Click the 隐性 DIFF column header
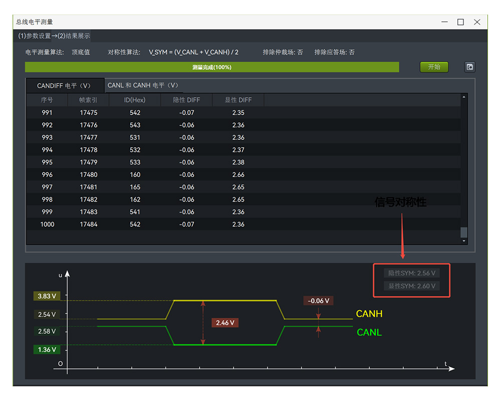 pyautogui.click(x=186, y=100)
